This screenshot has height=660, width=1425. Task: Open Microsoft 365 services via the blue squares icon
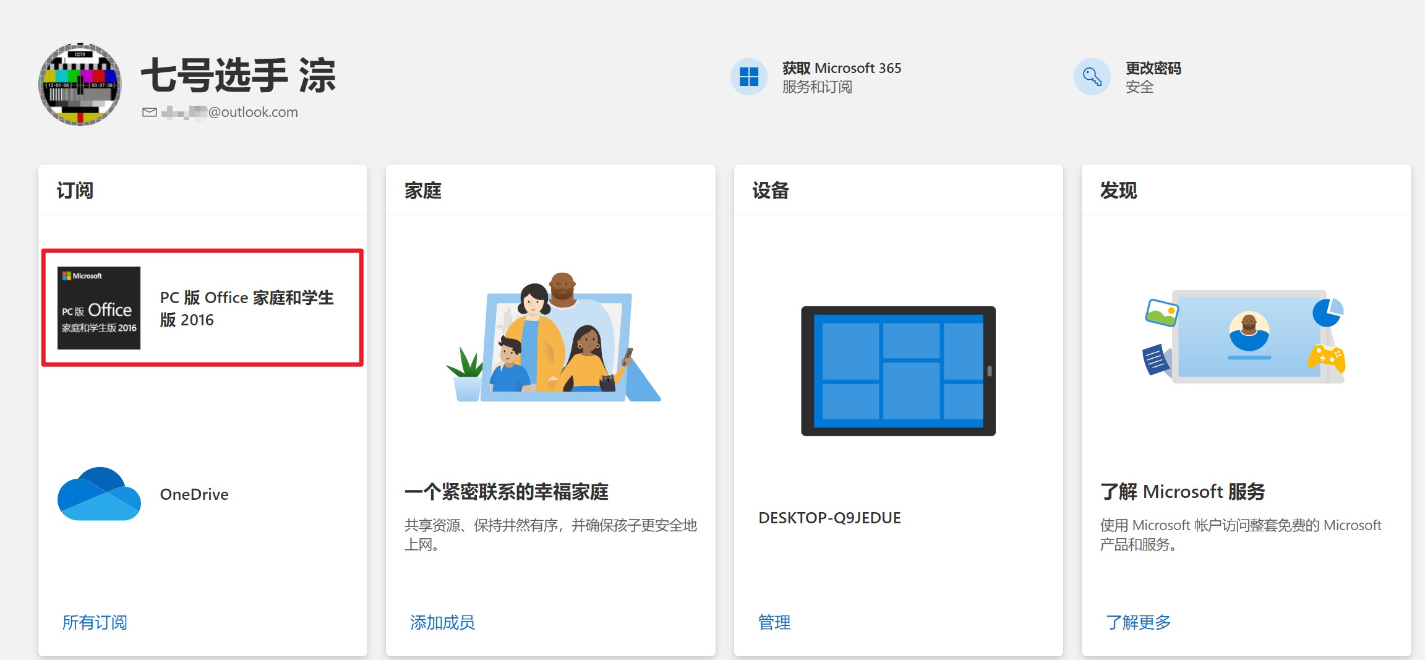pyautogui.click(x=749, y=77)
